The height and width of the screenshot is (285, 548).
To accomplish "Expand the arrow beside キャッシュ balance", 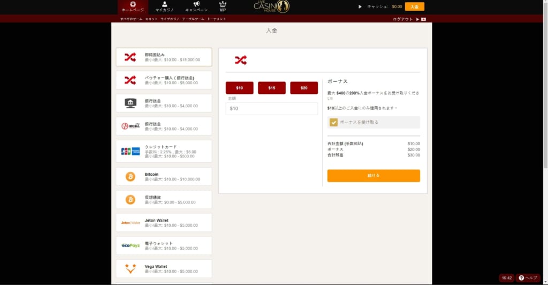I will [x=360, y=6].
